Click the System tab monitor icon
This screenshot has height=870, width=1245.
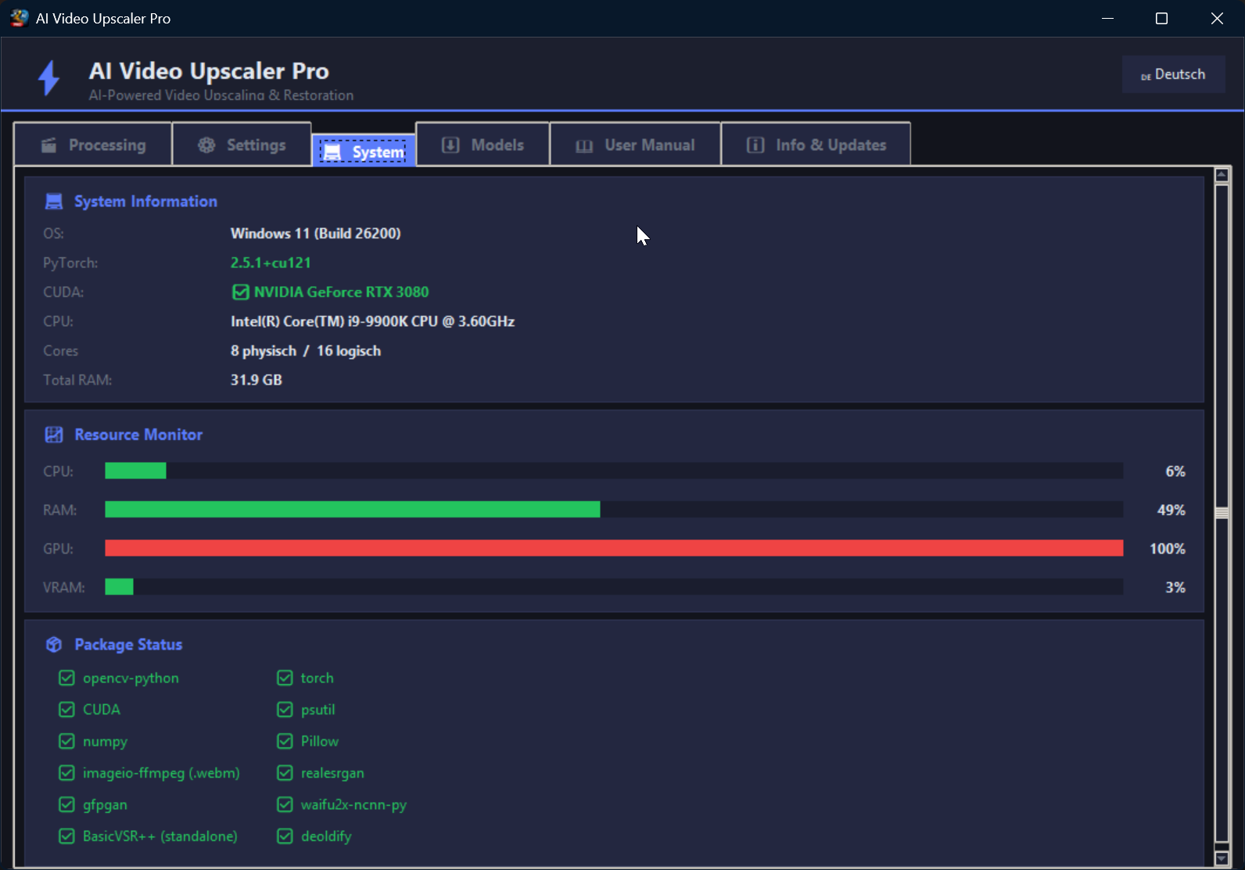pyautogui.click(x=332, y=152)
